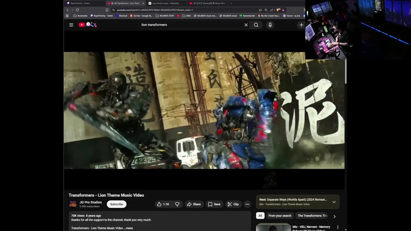Open the Mix - VØJ, Narvent thumbnail
Screen dimensions: 411x231
point(273,227)
